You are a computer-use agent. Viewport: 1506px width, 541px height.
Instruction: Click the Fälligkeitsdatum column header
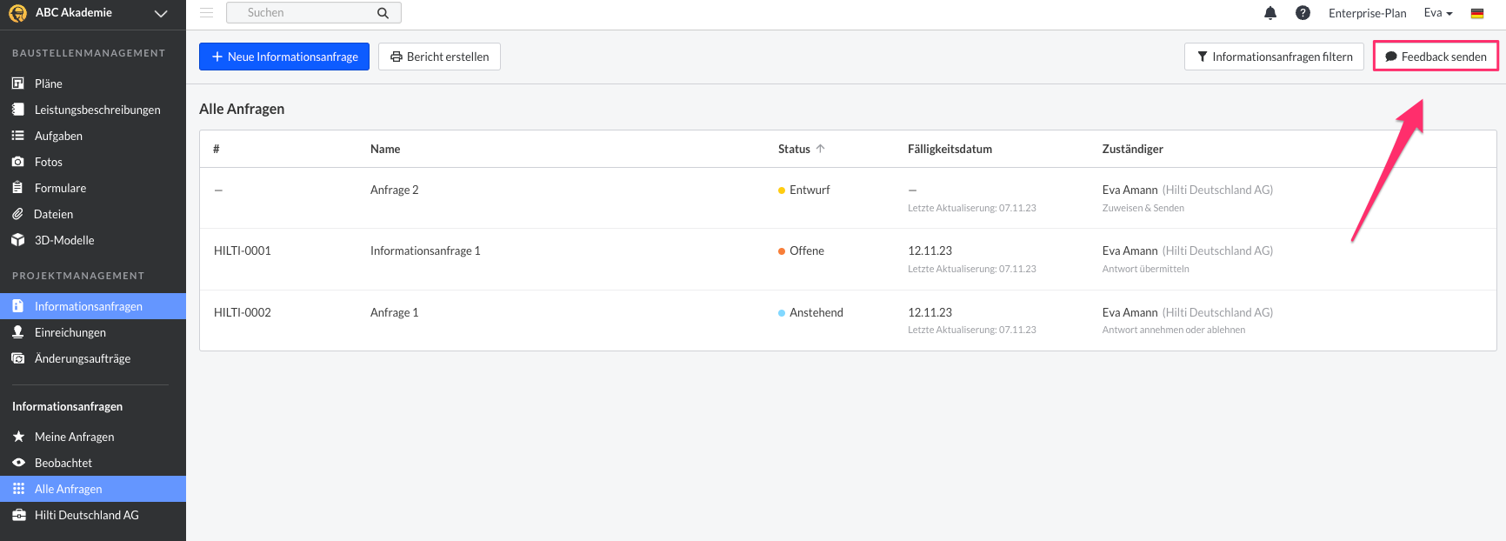[950, 149]
